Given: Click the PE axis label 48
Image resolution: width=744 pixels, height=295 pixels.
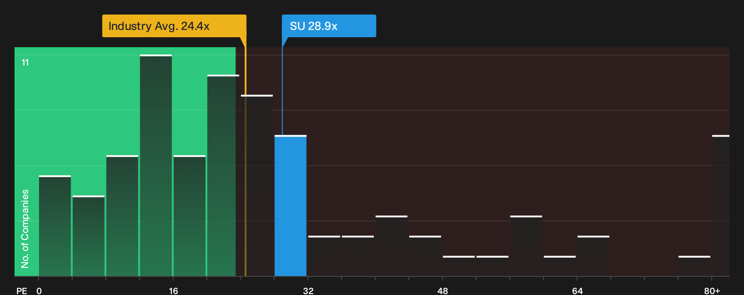Looking at the screenshot, I should pyautogui.click(x=443, y=291).
